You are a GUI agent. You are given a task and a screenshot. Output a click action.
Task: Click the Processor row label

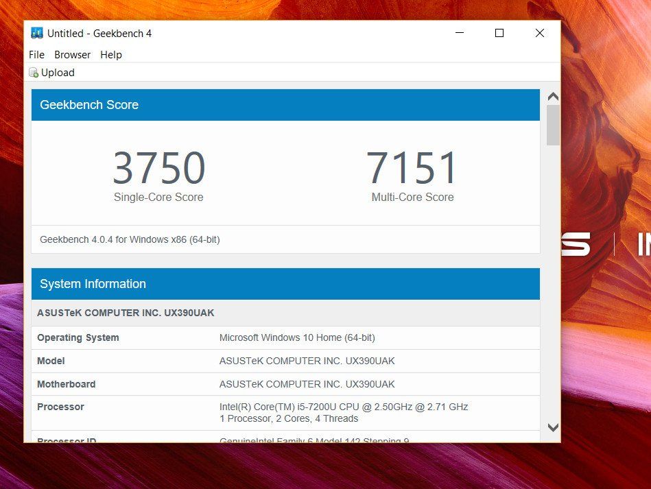pos(60,407)
